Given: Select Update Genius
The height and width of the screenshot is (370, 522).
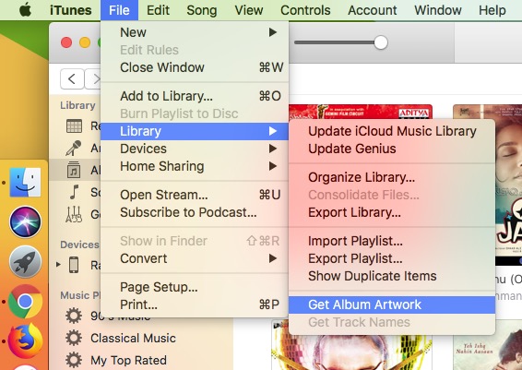Looking at the screenshot, I should (x=392, y=149).
